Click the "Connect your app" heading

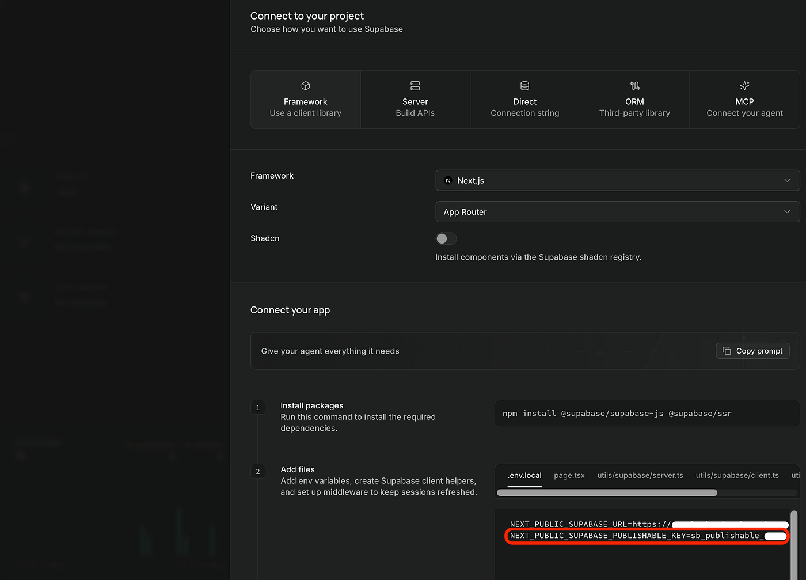(x=290, y=310)
